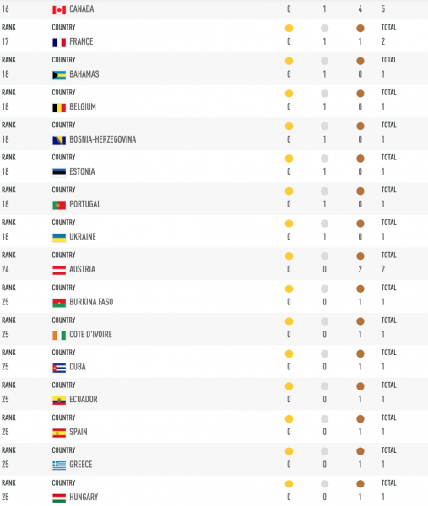Click the Bahamas flag icon
Image resolution: width=428 pixels, height=506 pixels.
tap(59, 75)
